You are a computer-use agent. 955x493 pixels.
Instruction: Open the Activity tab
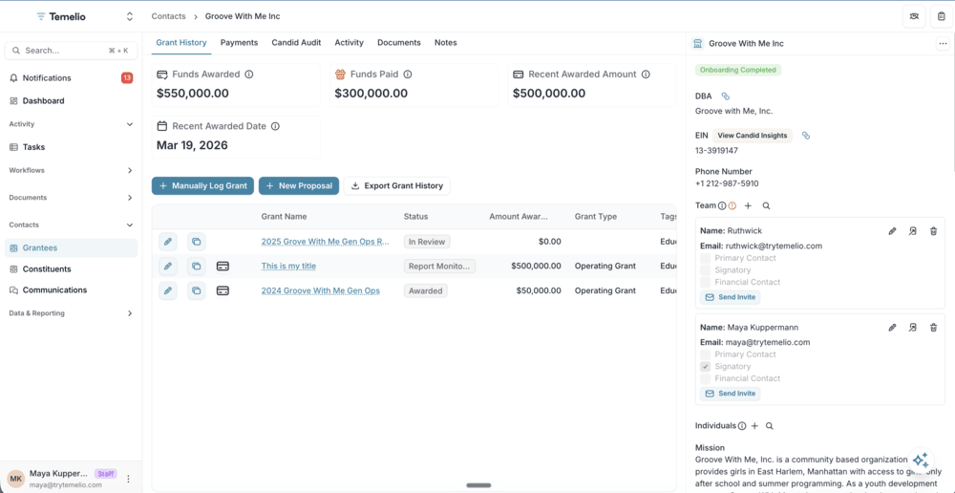click(349, 43)
